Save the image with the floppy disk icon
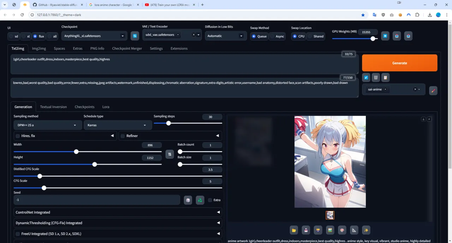The image size is (452, 243). coord(306,230)
